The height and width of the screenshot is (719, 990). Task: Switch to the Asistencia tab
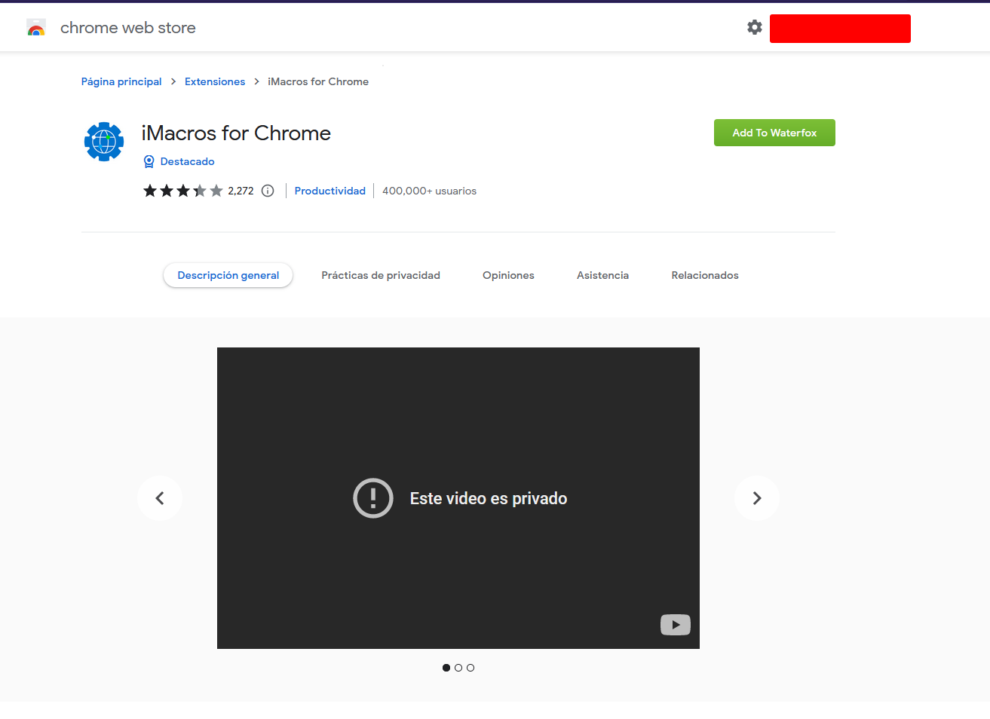602,275
